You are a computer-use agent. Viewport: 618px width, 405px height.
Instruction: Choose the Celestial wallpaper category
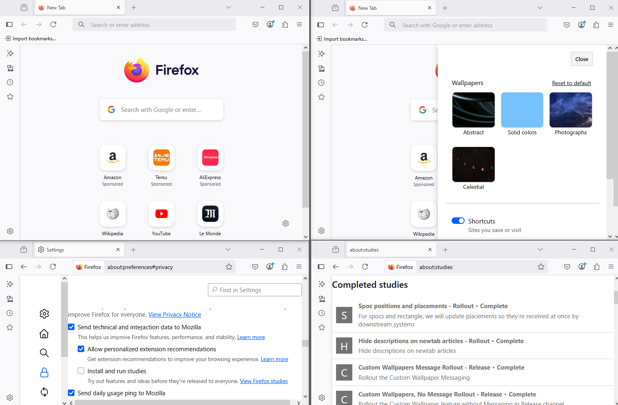click(474, 164)
